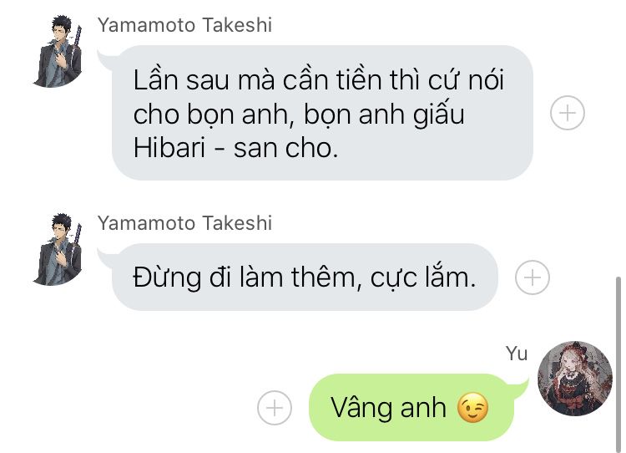Image resolution: width=626 pixels, height=453 pixels.
Task: Open Yu's round profile picture
Action: tap(575, 379)
